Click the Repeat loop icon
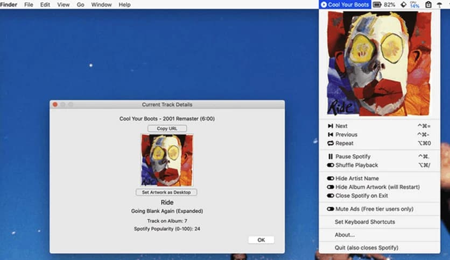 [331, 143]
